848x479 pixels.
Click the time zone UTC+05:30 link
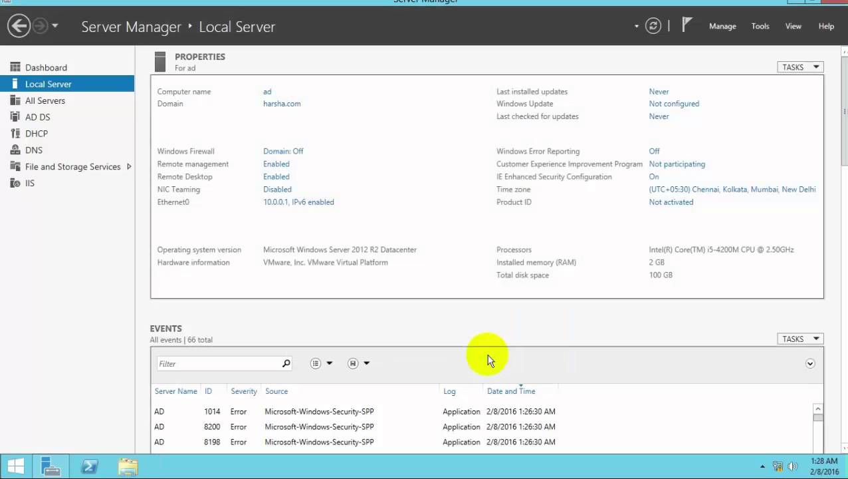[x=732, y=189]
